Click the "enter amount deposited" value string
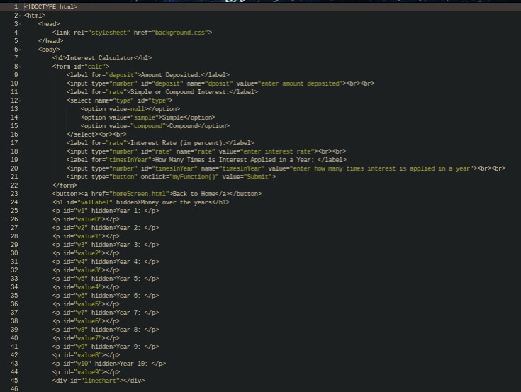Viewport: 521px width, 392px height. pyautogui.click(x=300, y=83)
